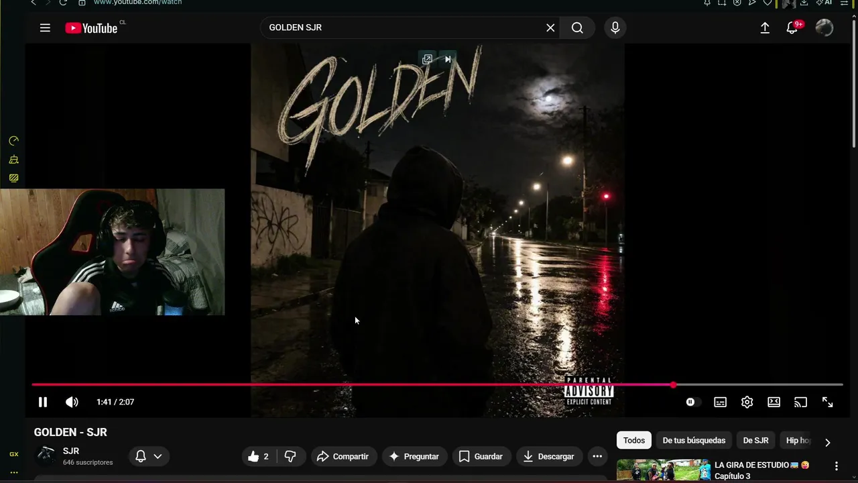The height and width of the screenshot is (483, 858).
Task: Click the Compartir share button
Action: (343, 456)
